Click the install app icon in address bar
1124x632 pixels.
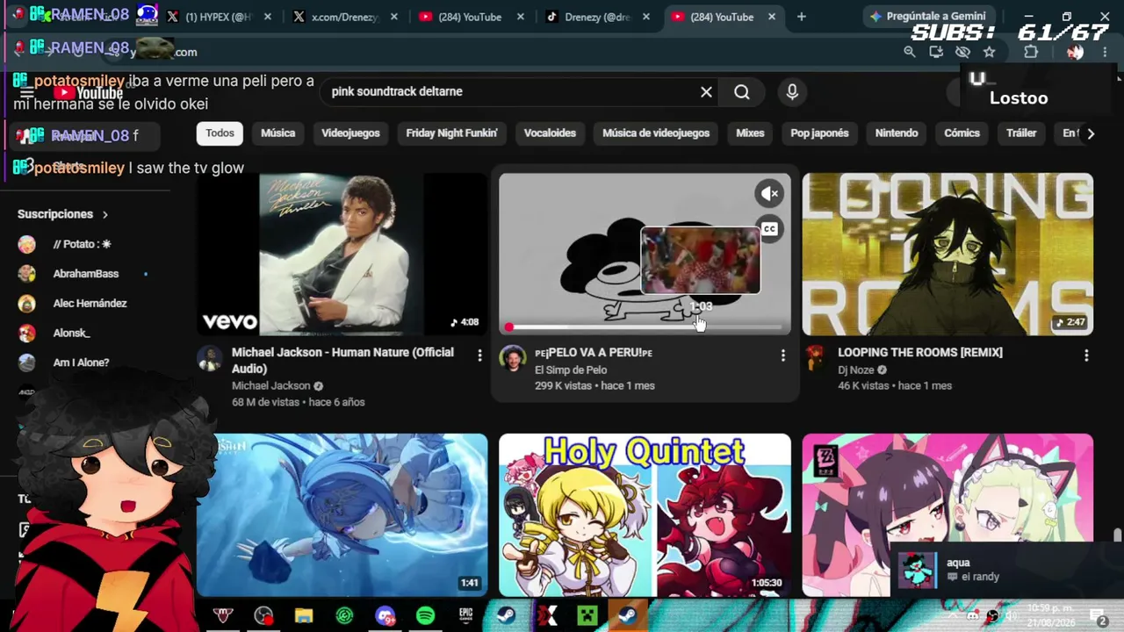pos(936,52)
